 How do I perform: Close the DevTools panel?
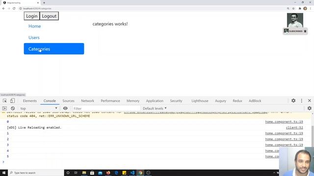coord(310,101)
